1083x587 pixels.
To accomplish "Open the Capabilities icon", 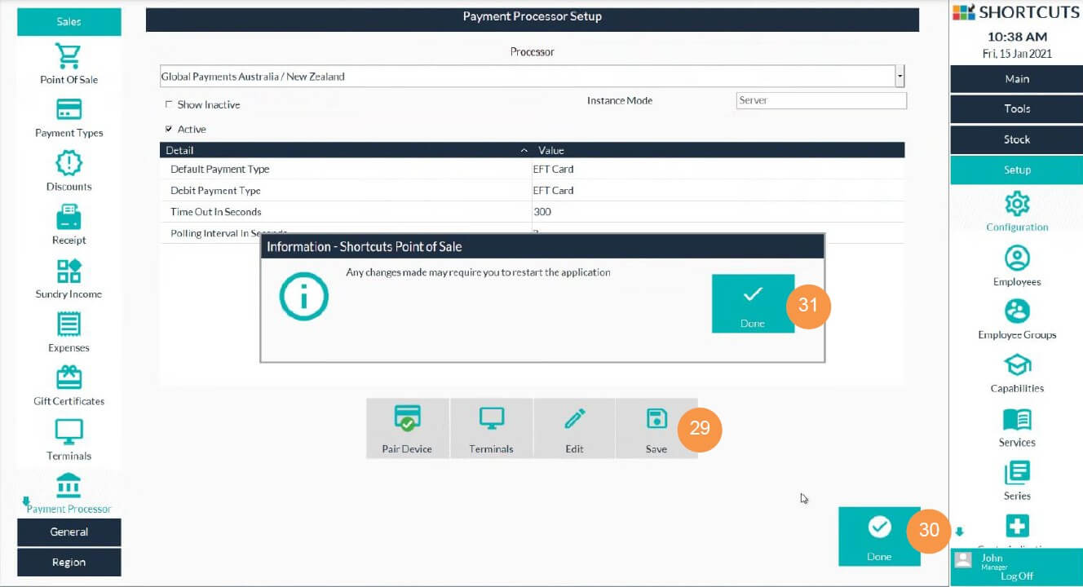I will [1017, 365].
